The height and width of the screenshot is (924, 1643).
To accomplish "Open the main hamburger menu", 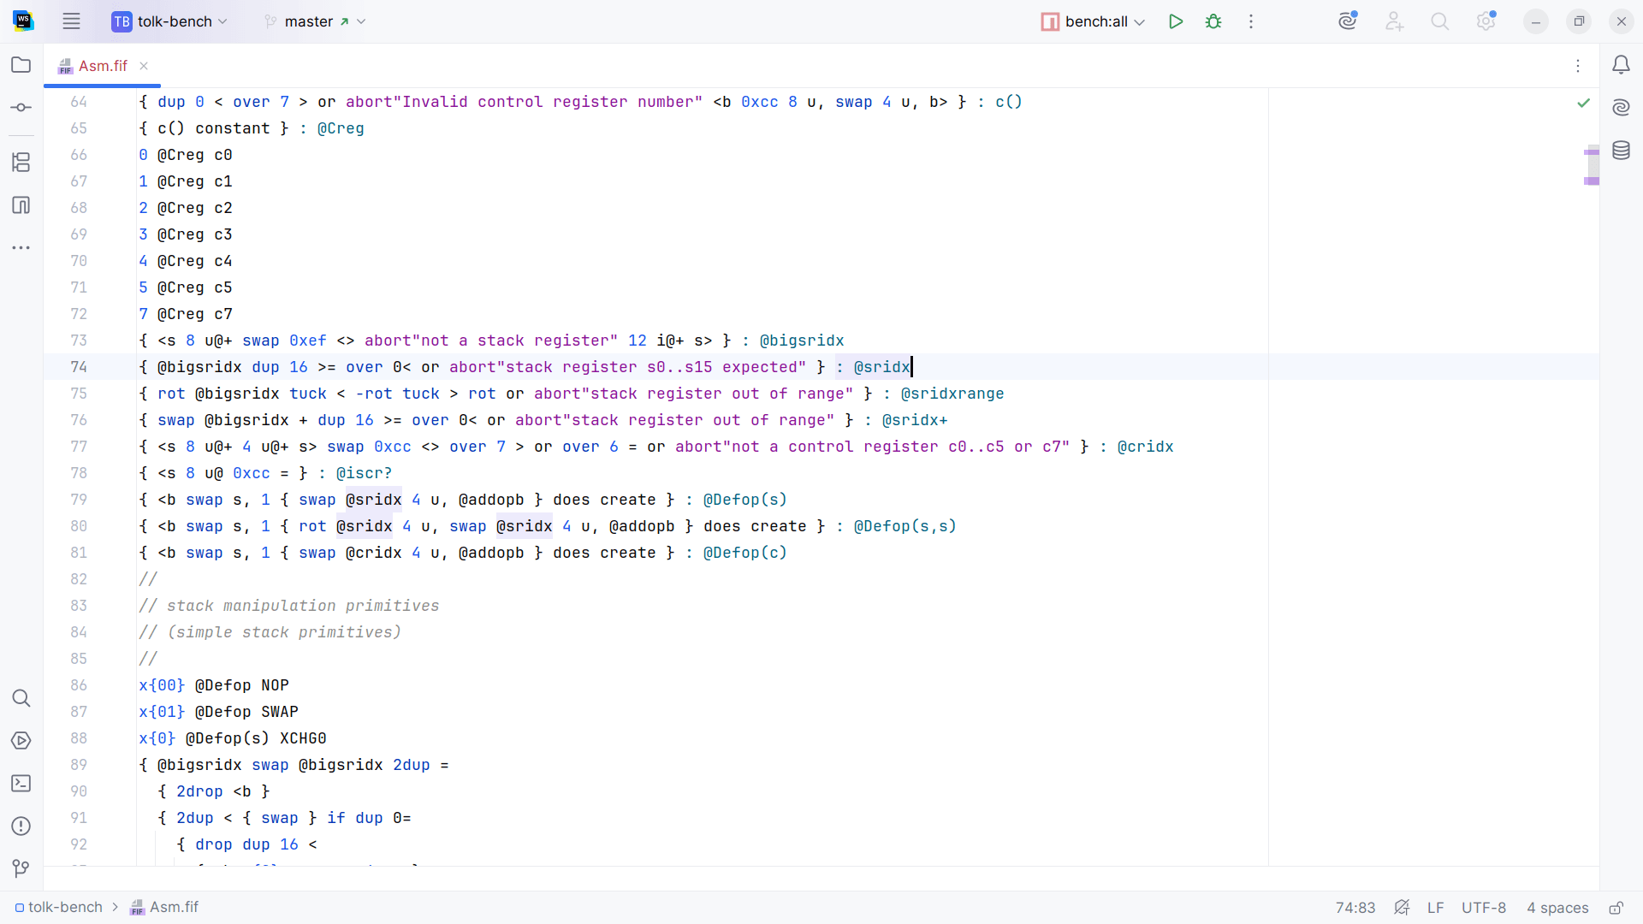I will 71,21.
